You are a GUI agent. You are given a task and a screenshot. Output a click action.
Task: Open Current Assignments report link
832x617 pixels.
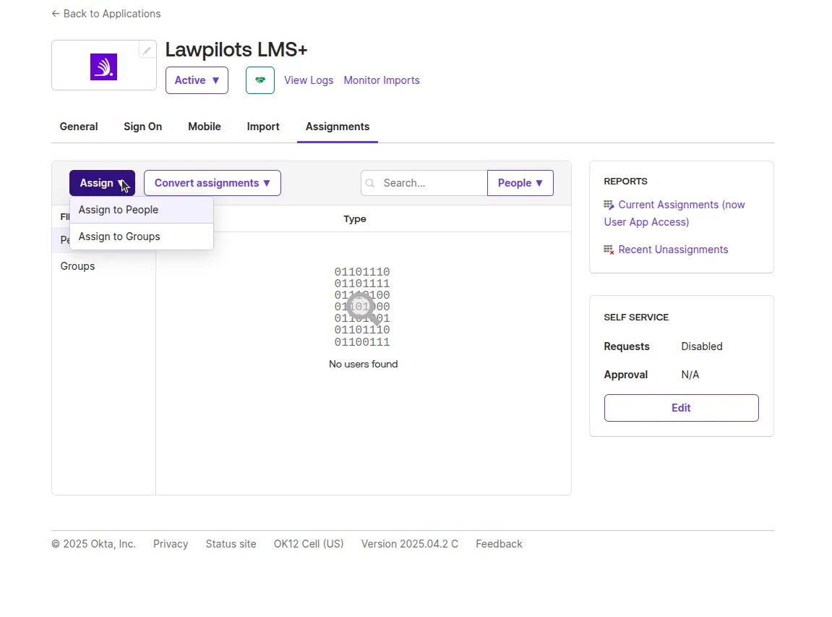(x=674, y=213)
